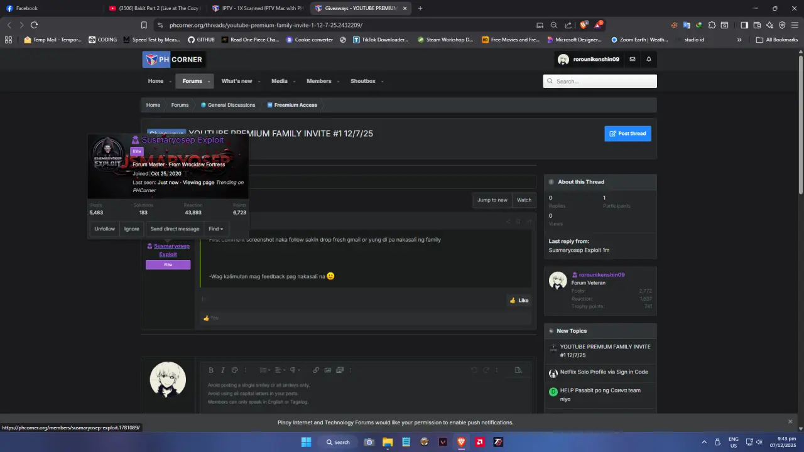Click the PH Corner logo
The image size is (804, 452).
(173, 60)
